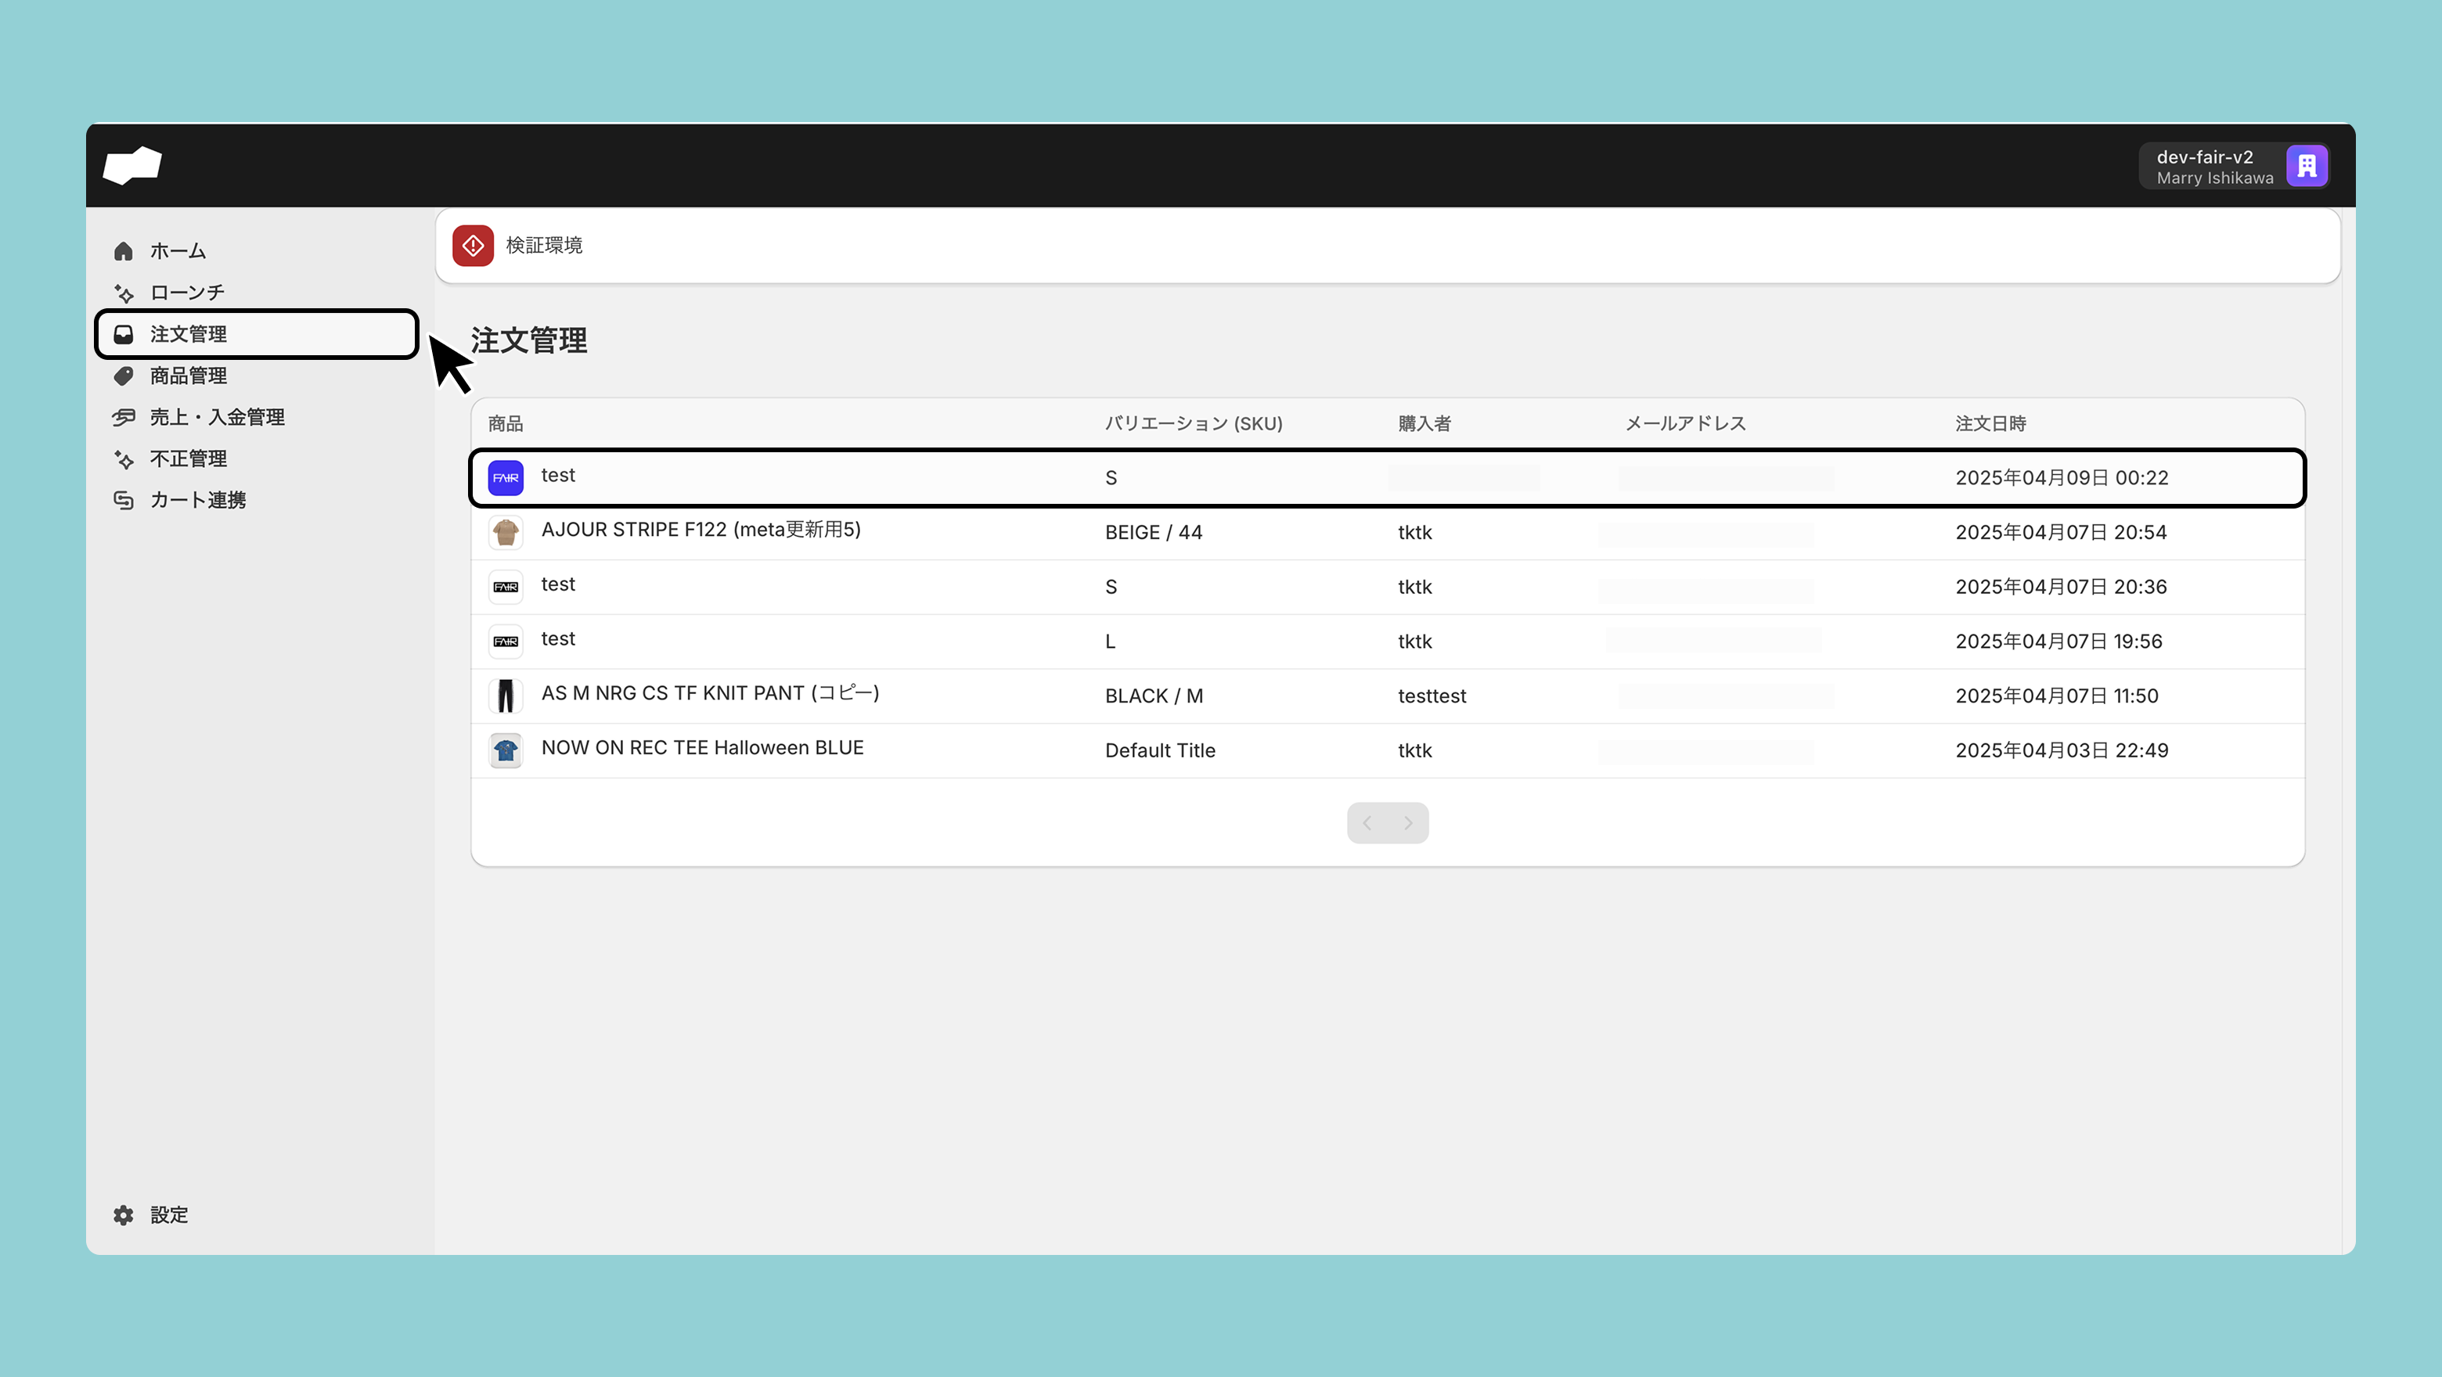Click the purple building account avatar
2442x1377 pixels.
2307,167
